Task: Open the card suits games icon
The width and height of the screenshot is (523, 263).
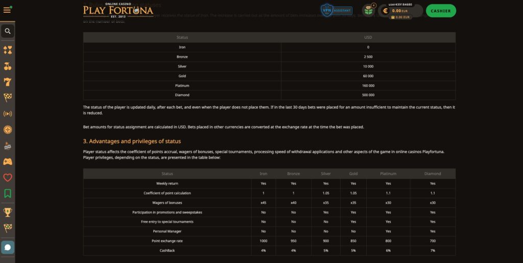Action: pyautogui.click(x=8, y=50)
